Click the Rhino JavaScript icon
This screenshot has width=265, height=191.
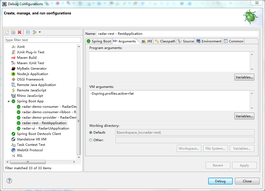coord(13,96)
